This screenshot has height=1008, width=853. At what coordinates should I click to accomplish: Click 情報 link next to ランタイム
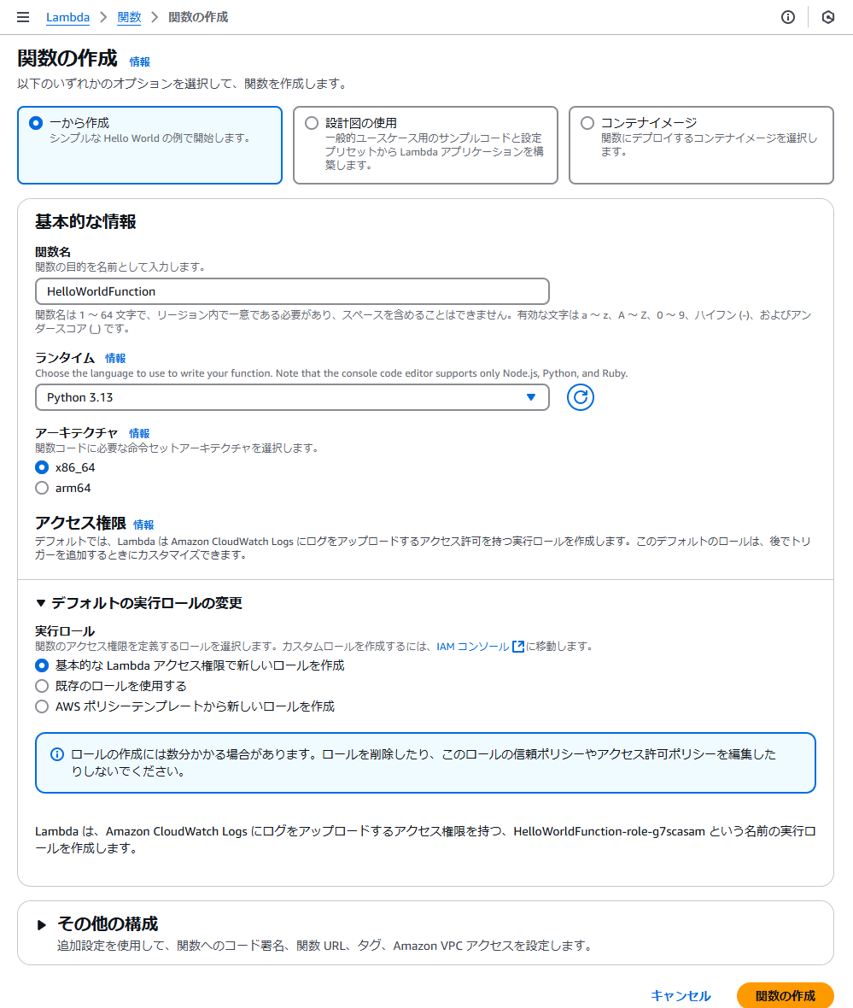click(115, 358)
